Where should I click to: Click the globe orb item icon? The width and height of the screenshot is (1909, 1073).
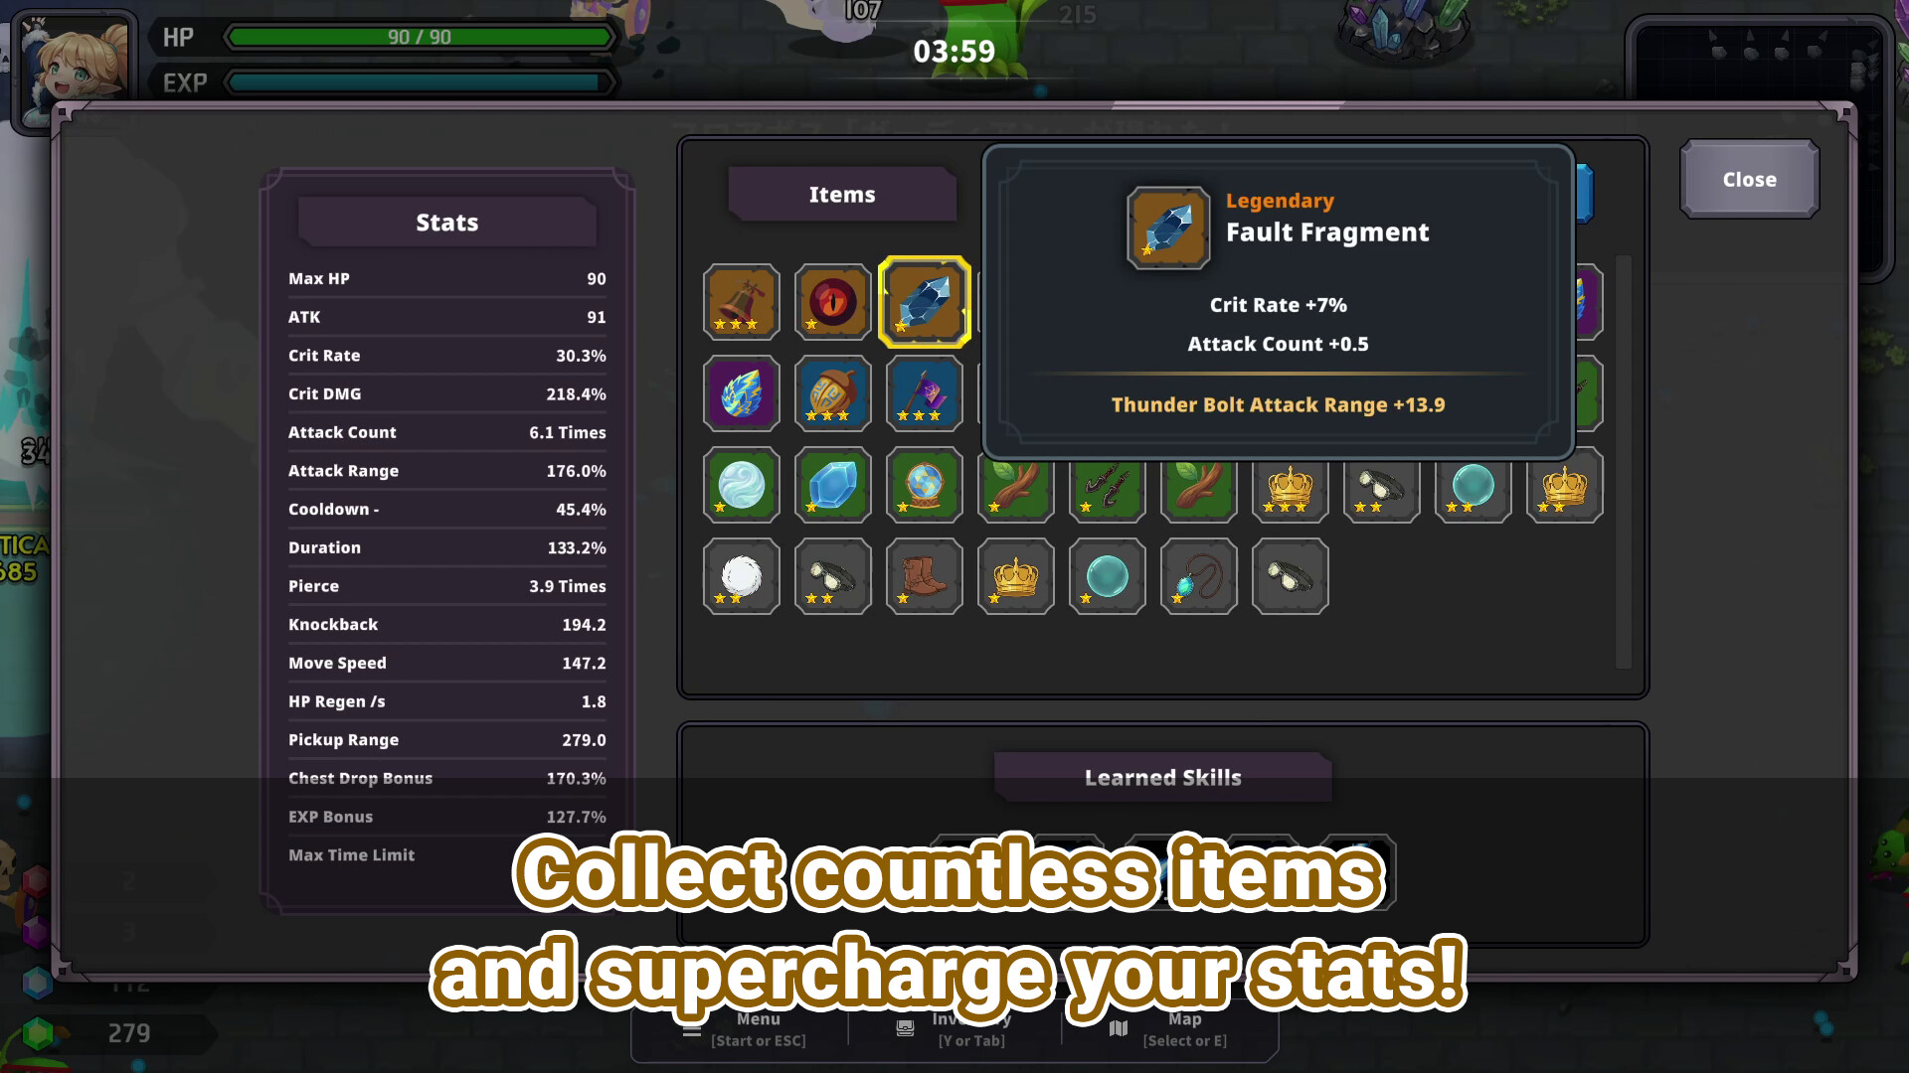coord(924,485)
